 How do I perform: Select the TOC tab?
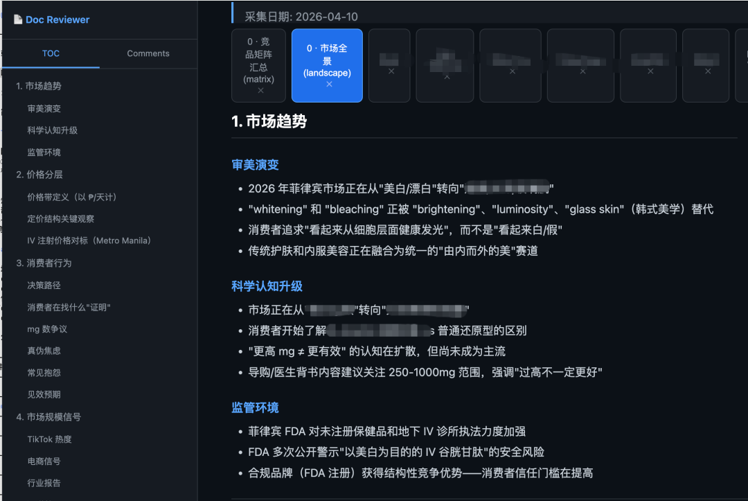(x=49, y=53)
